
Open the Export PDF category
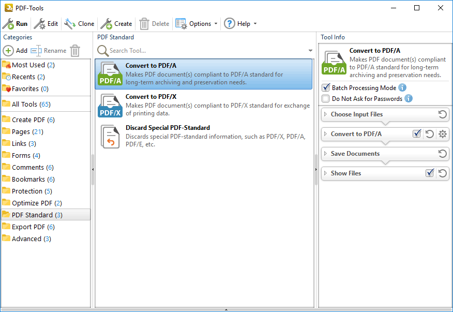point(46,227)
